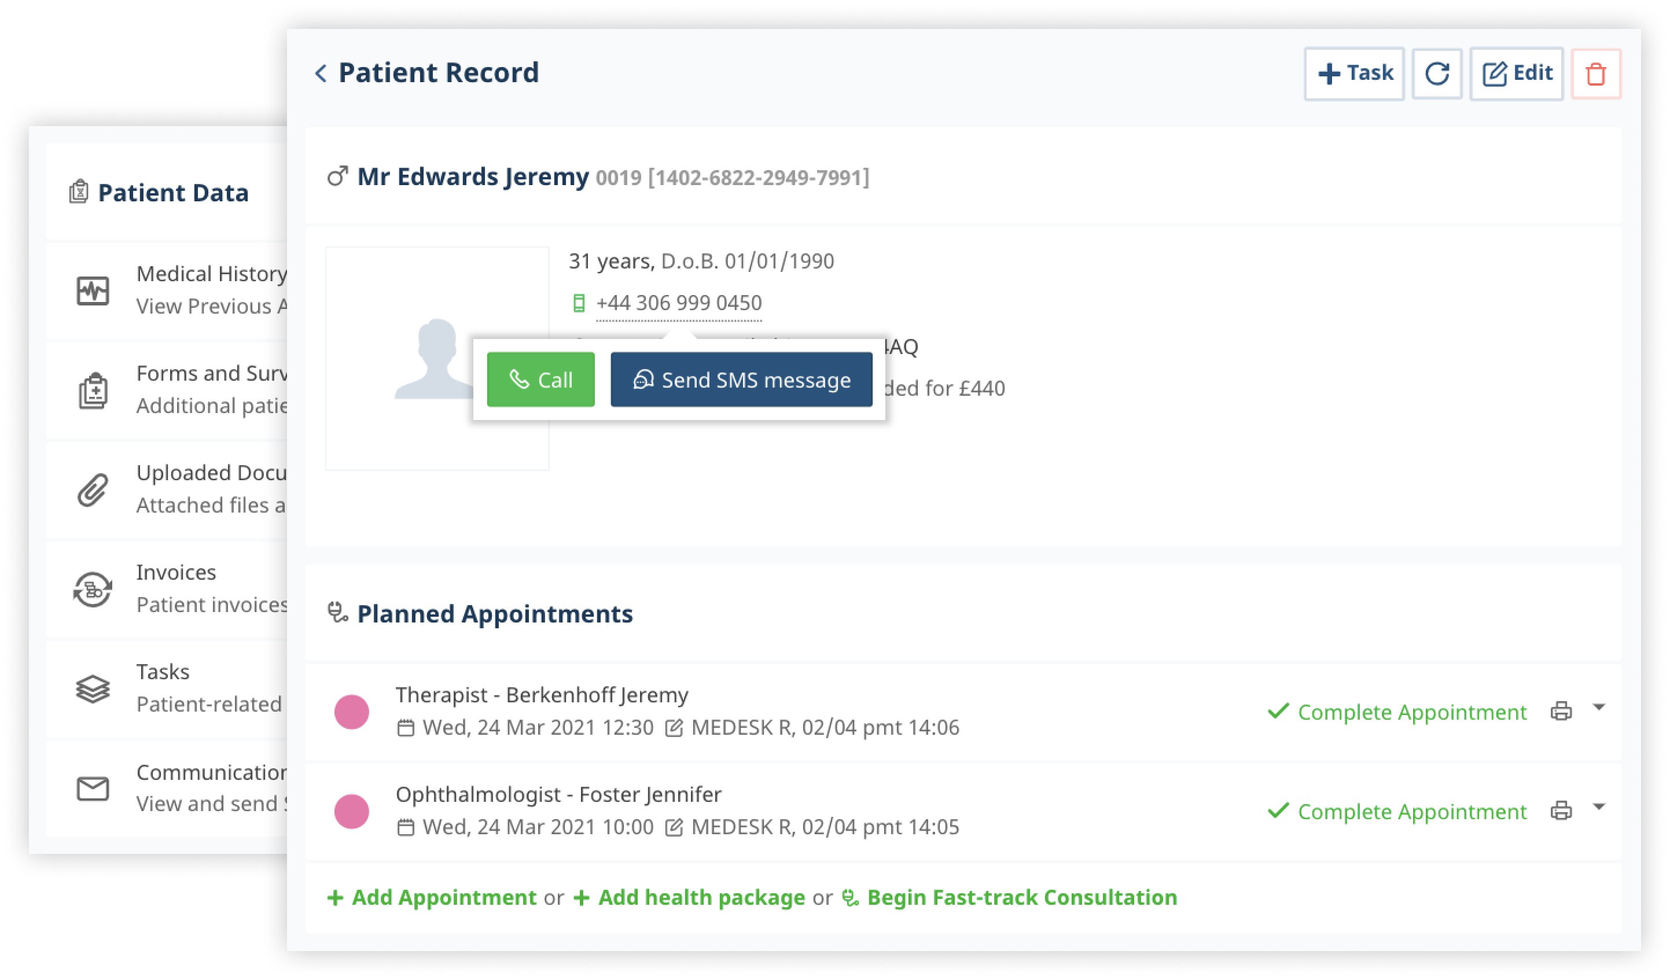Open Forms and Surveys section
This screenshot has width=1670, height=980.
tap(175, 388)
